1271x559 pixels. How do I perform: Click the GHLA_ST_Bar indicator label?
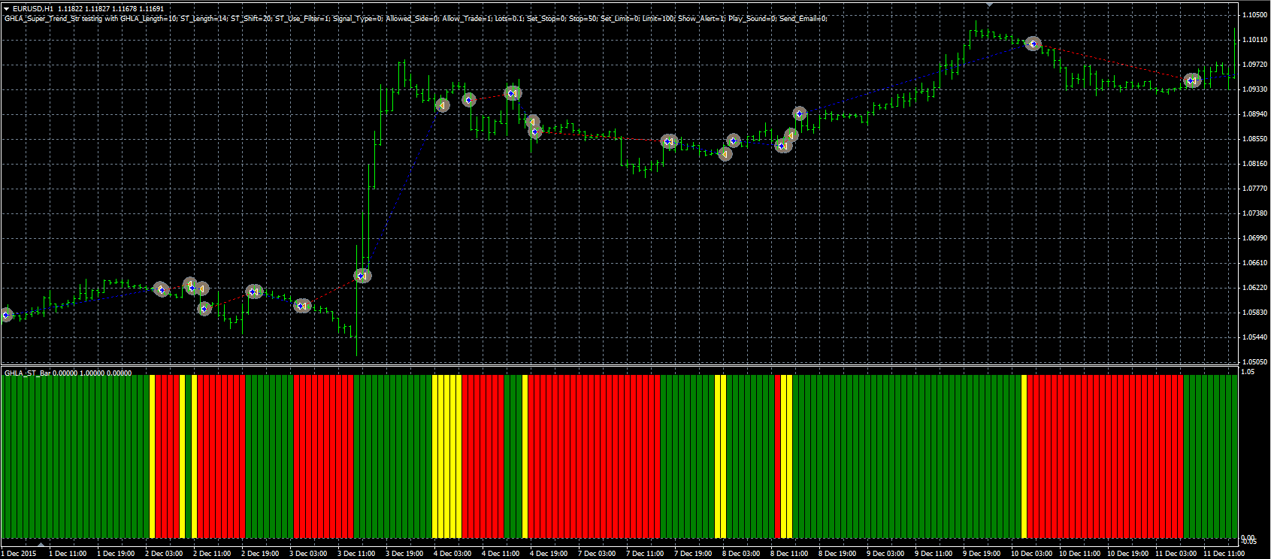(68, 373)
